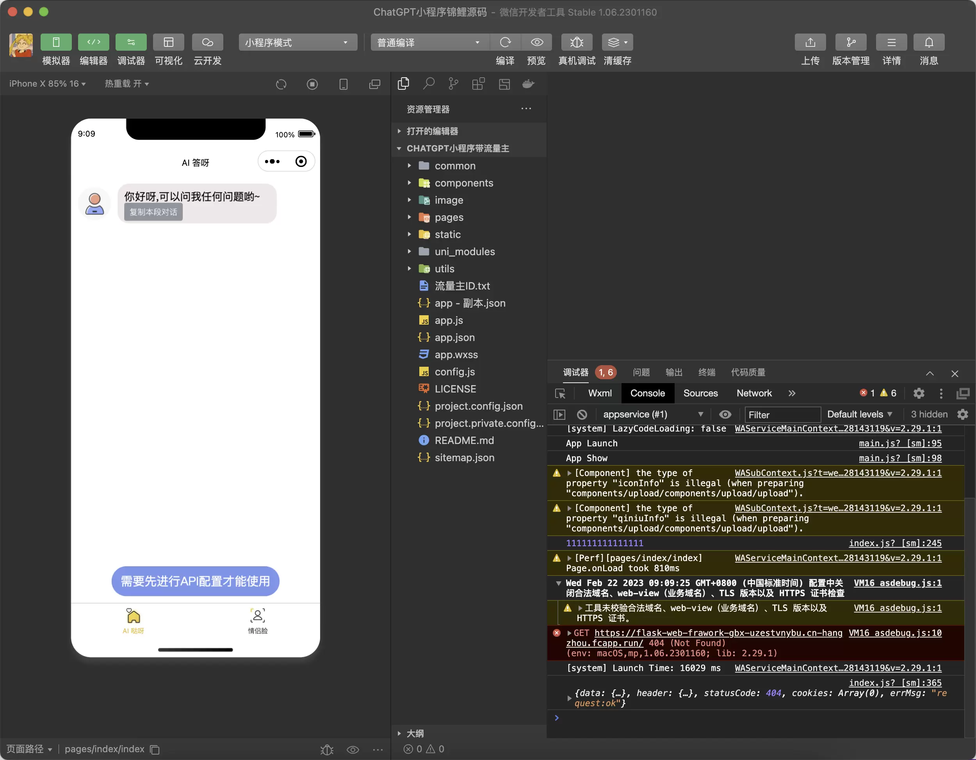Toggle the simulator device frame icon
Viewport: 976px width, 760px height.
pyautogui.click(x=344, y=84)
